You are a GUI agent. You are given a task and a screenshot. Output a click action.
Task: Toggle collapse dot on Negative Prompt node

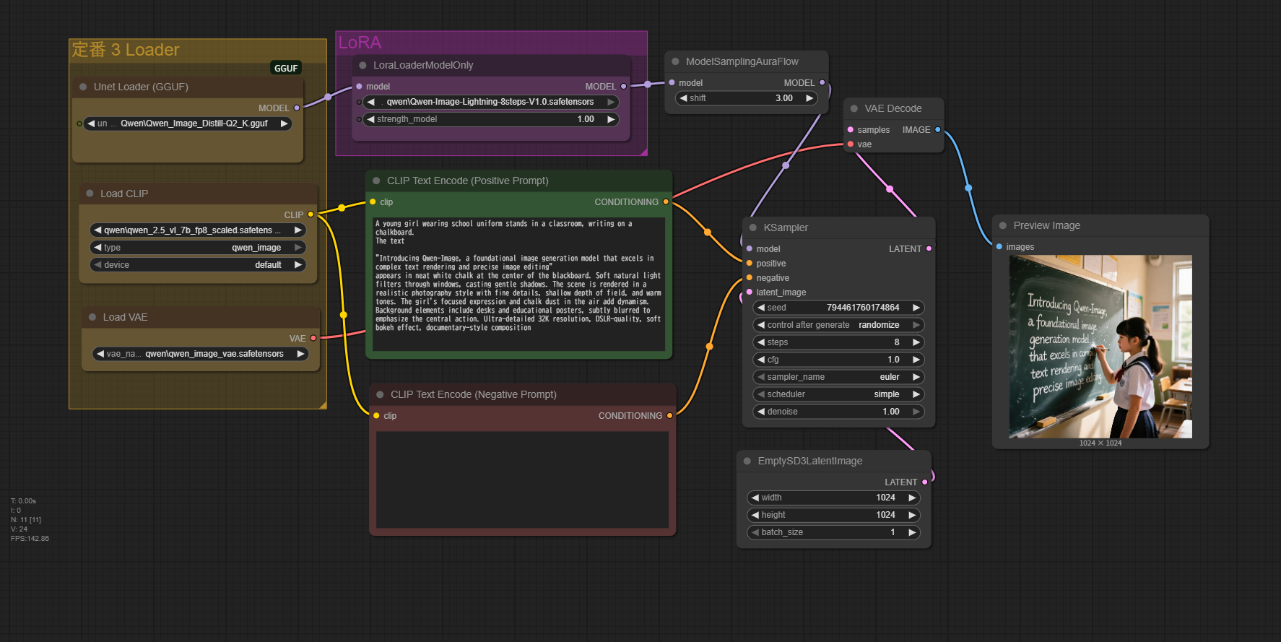click(x=380, y=394)
